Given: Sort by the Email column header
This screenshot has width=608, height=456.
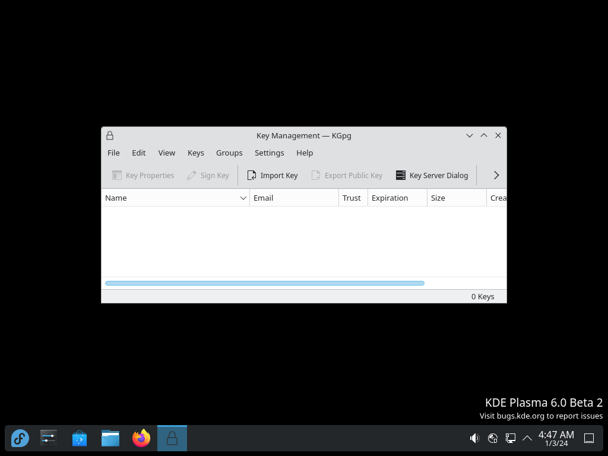Looking at the screenshot, I should click(x=294, y=198).
